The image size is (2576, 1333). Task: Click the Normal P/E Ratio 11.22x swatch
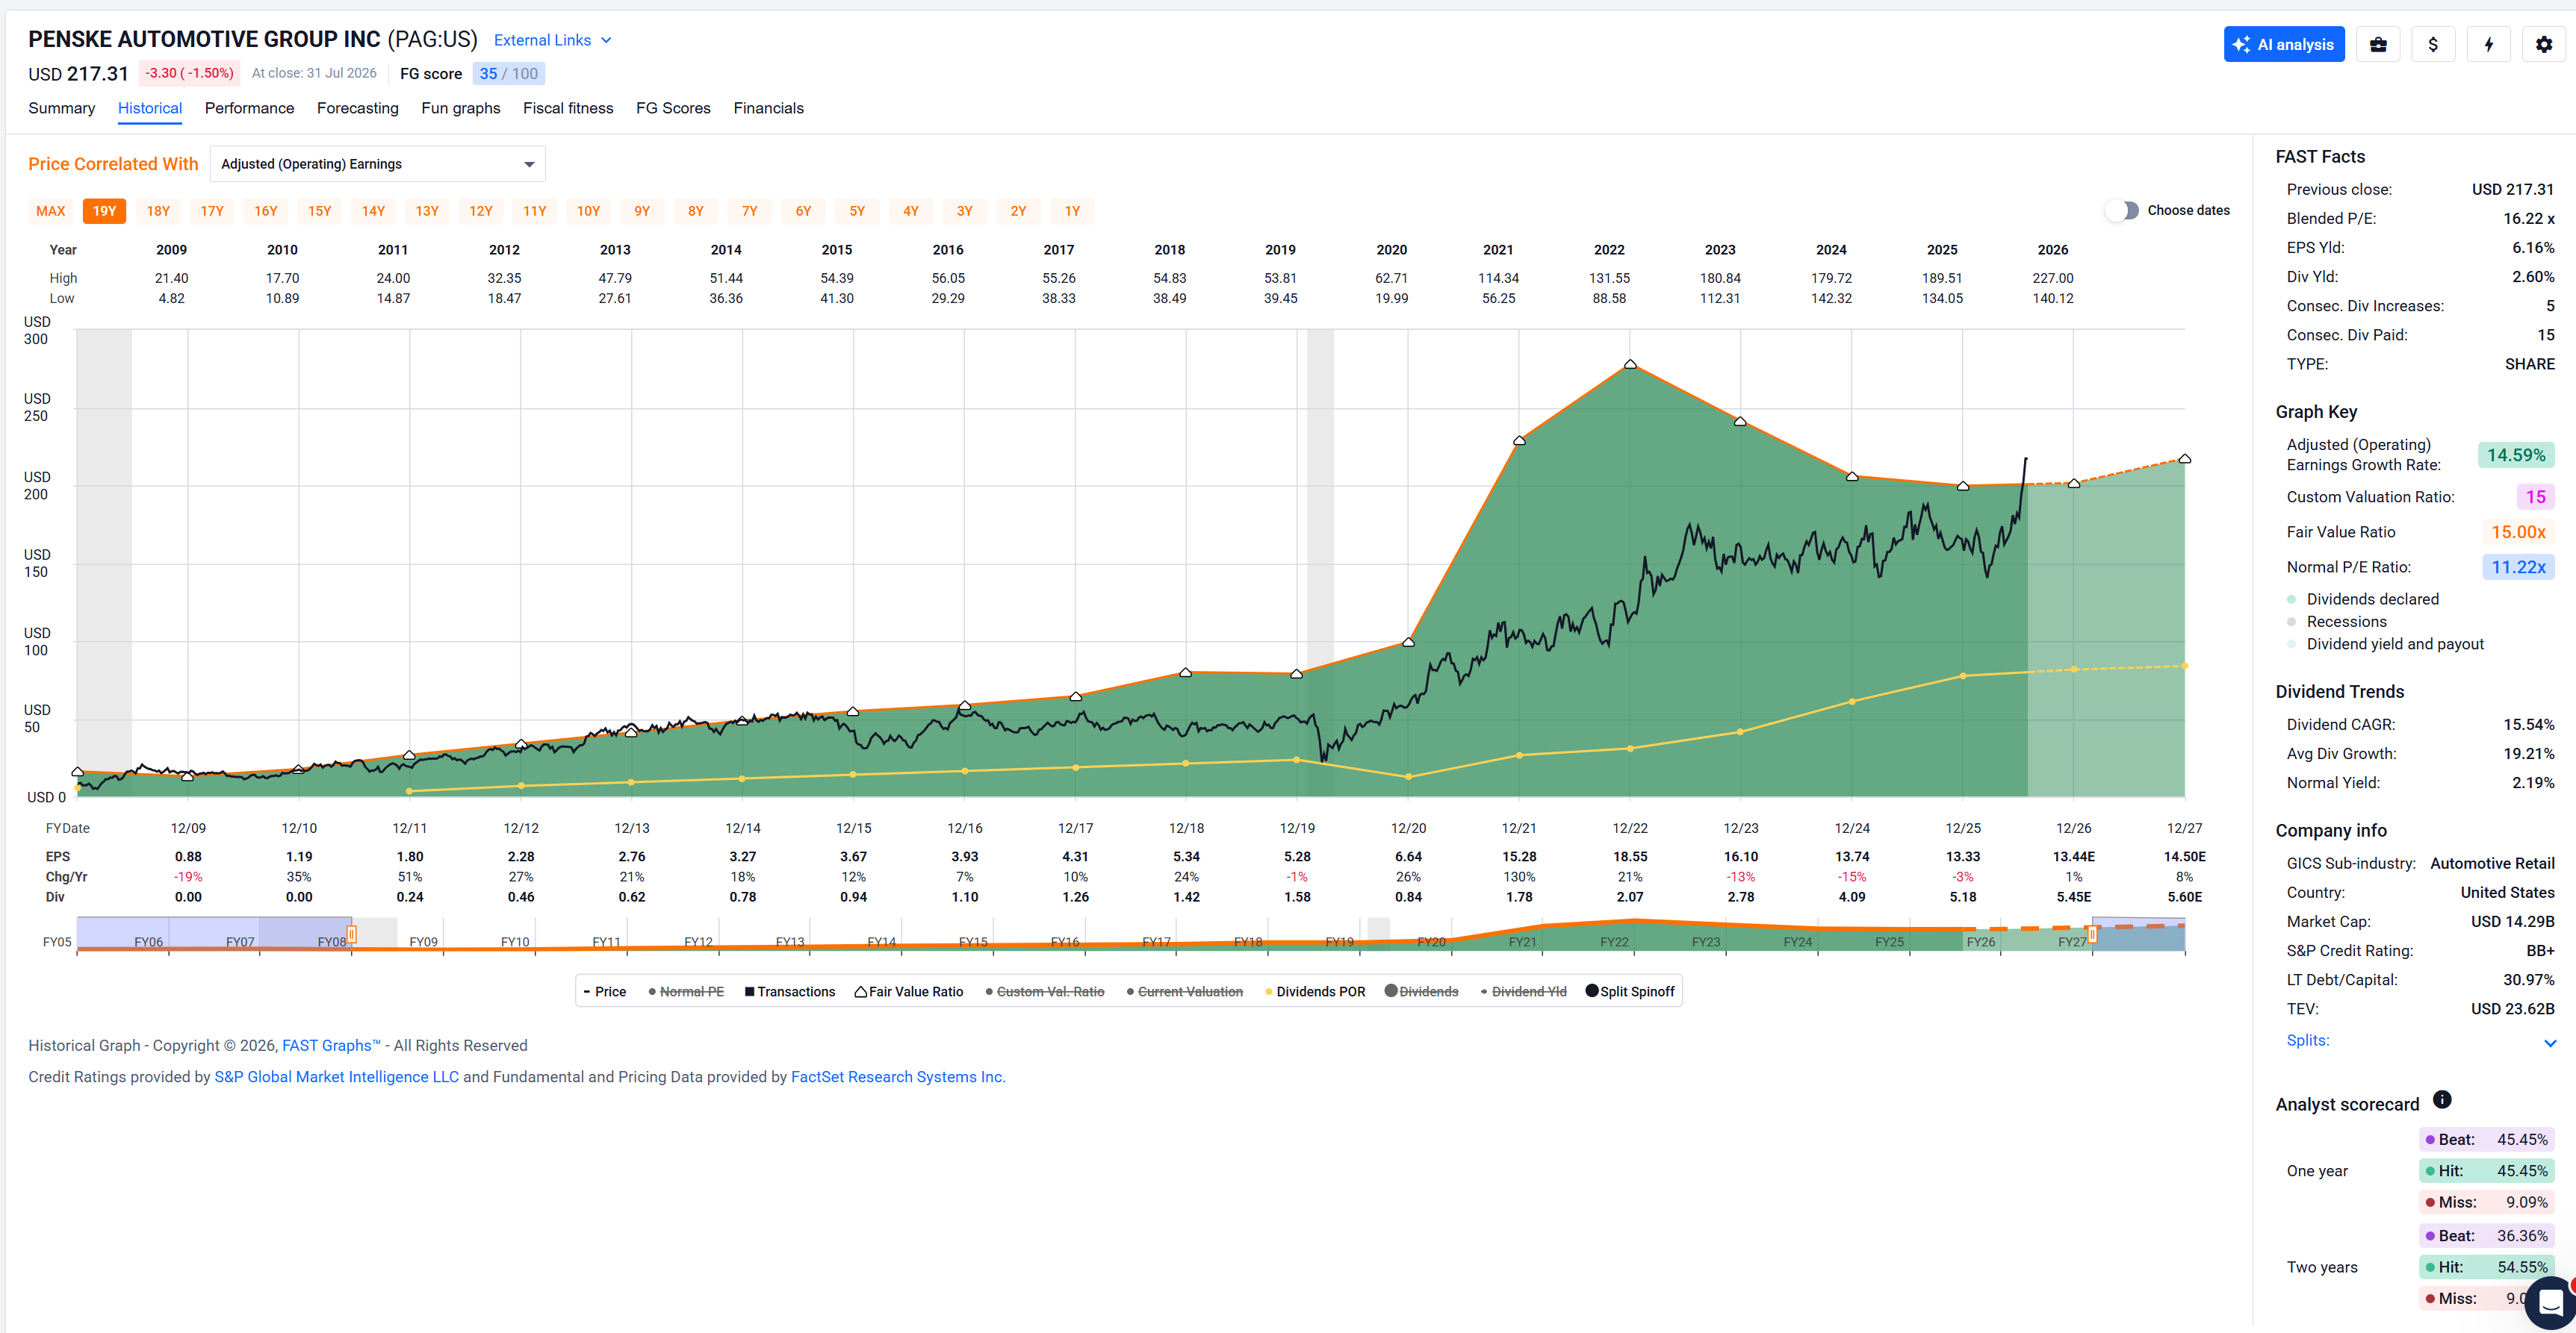tap(2518, 566)
